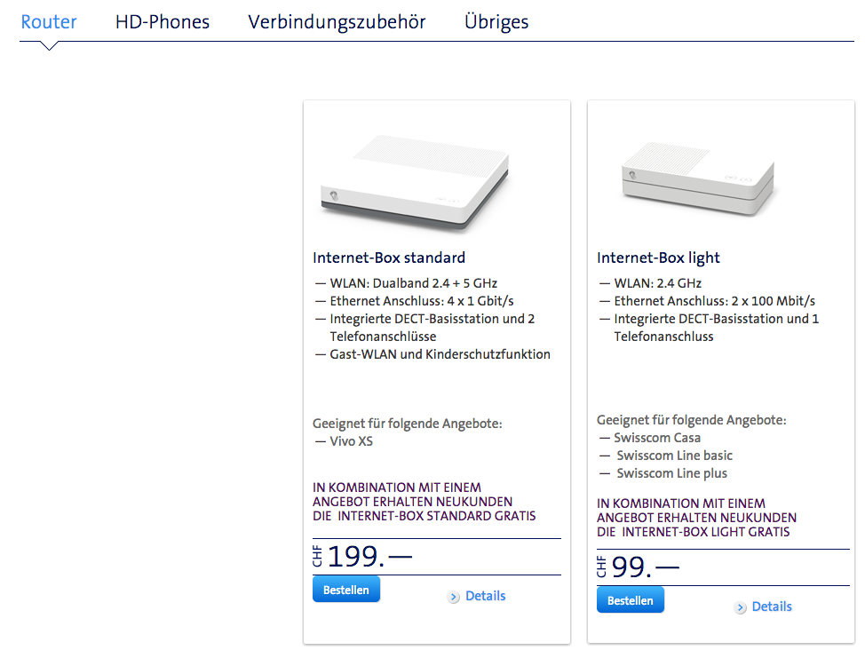
Task: Click arrow icon beside Internet-Box standard Details
Action: point(454,597)
